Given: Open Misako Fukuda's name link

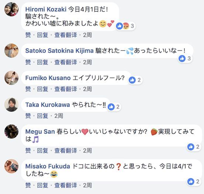Looking at the screenshot, I should 48,166.
